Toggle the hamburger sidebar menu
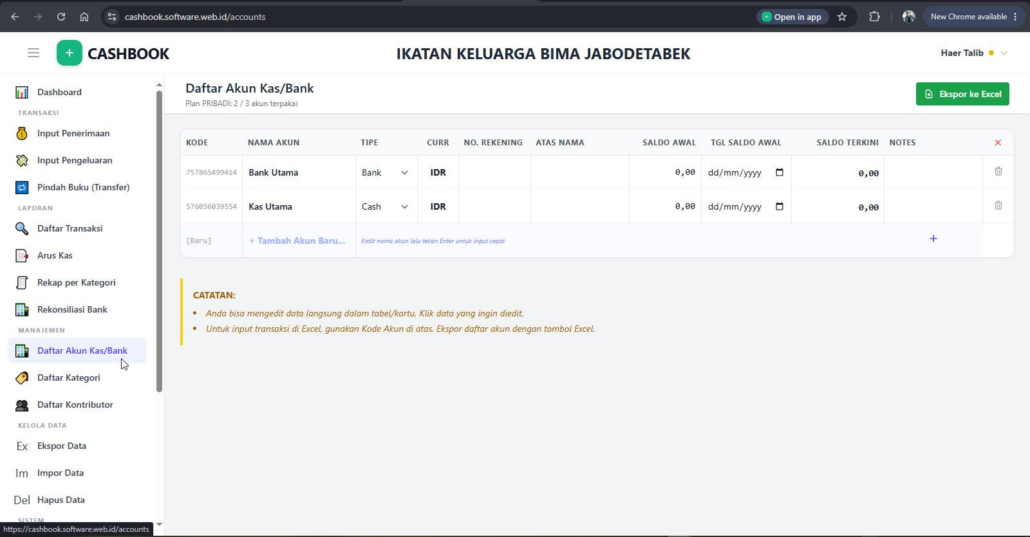The height and width of the screenshot is (537, 1030). [x=33, y=53]
